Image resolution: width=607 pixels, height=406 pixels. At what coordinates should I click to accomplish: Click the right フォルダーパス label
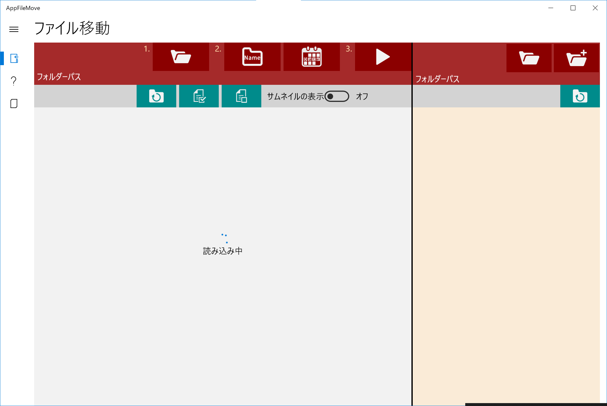tap(437, 79)
